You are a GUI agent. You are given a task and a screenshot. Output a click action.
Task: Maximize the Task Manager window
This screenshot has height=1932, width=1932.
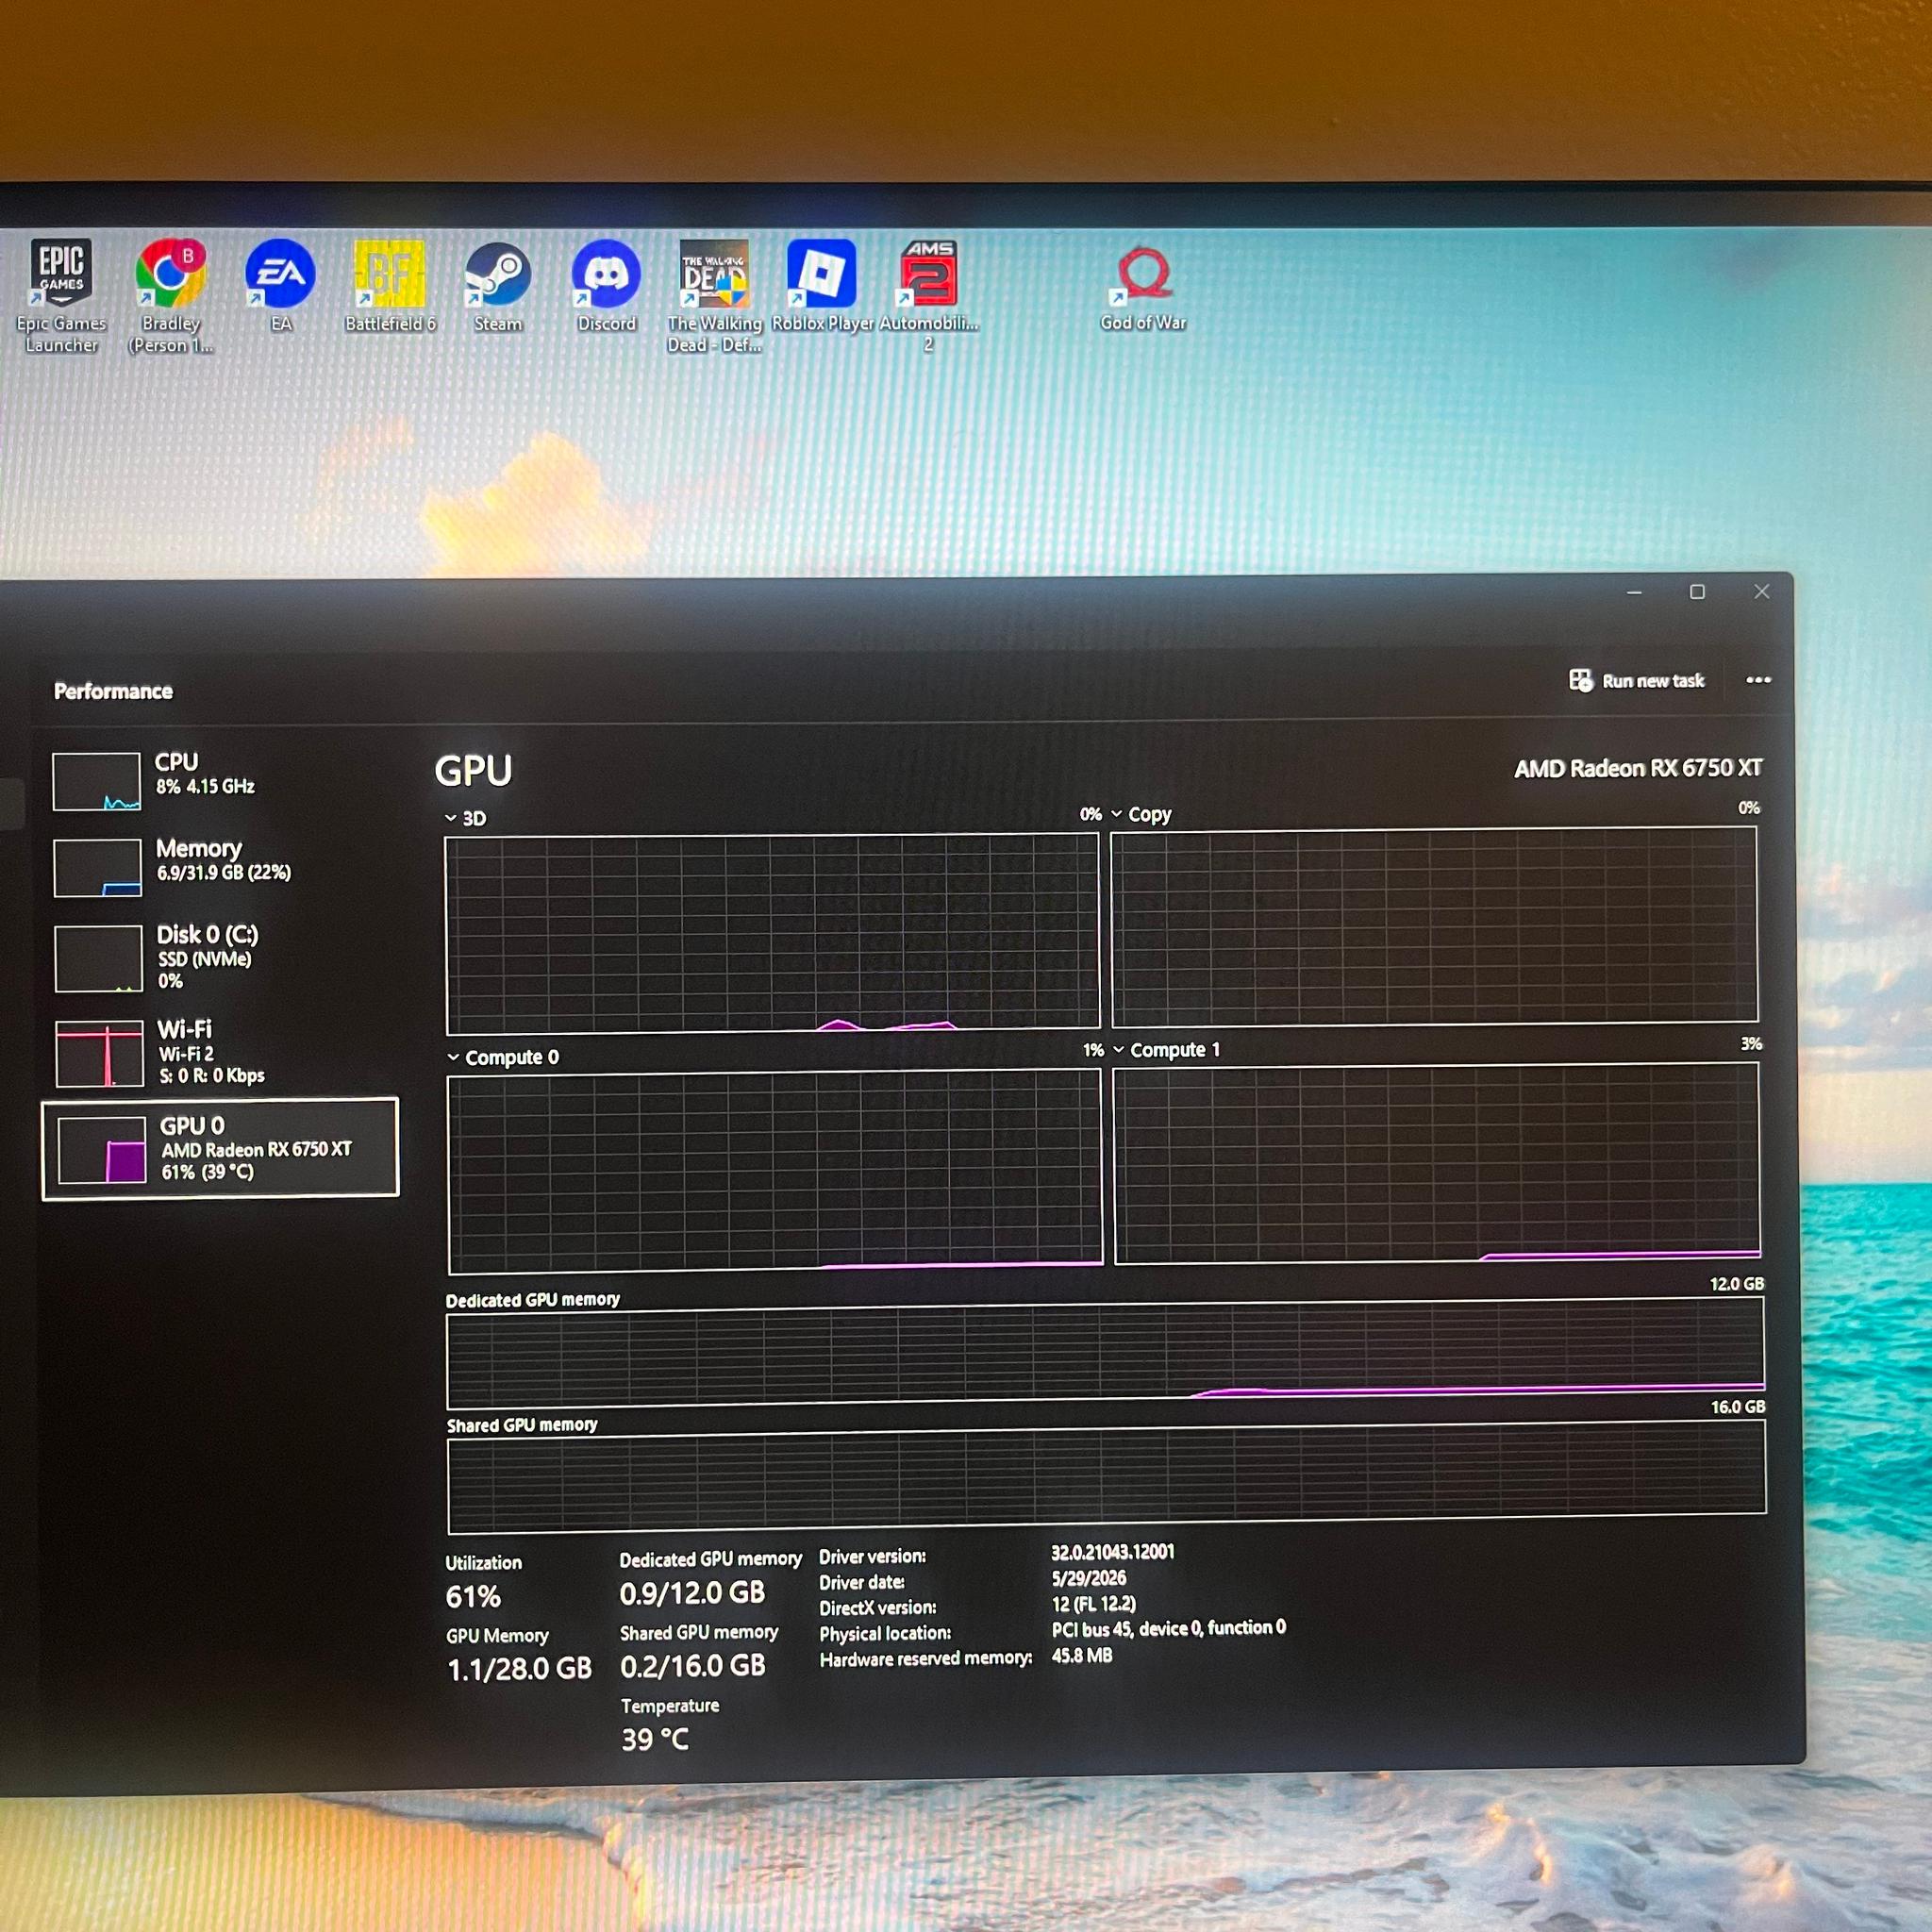[x=1697, y=592]
